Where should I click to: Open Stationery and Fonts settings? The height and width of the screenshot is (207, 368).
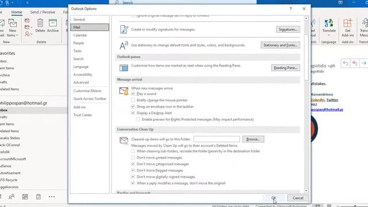click(x=280, y=45)
